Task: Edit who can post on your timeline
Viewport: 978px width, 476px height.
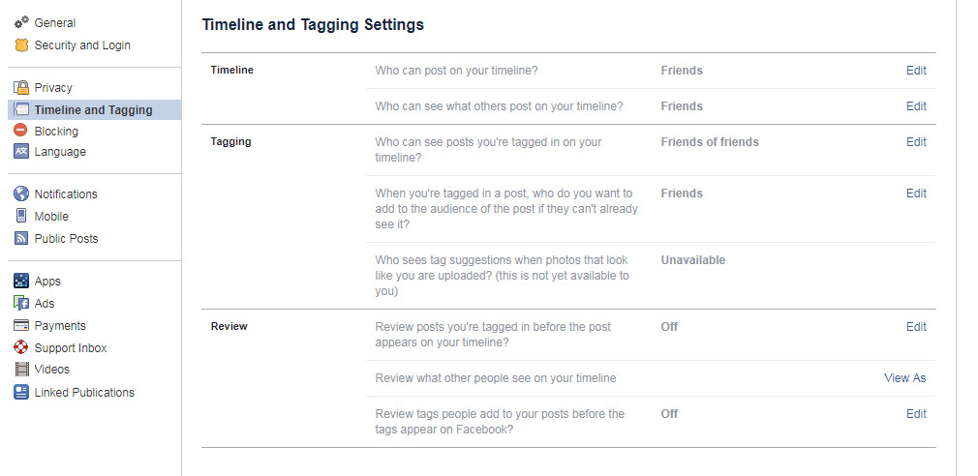Action: [x=916, y=71]
